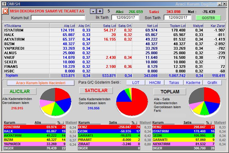The height and width of the screenshot is (153, 229).
Task: Click green GARANTI row in sellers list
Action: point(109,135)
